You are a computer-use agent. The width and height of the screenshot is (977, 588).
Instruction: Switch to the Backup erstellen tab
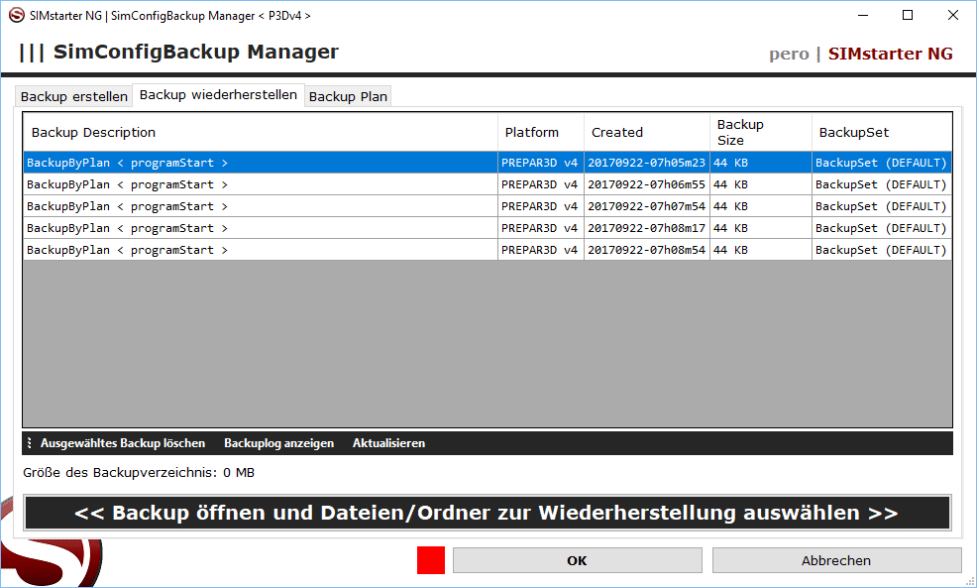click(x=74, y=96)
